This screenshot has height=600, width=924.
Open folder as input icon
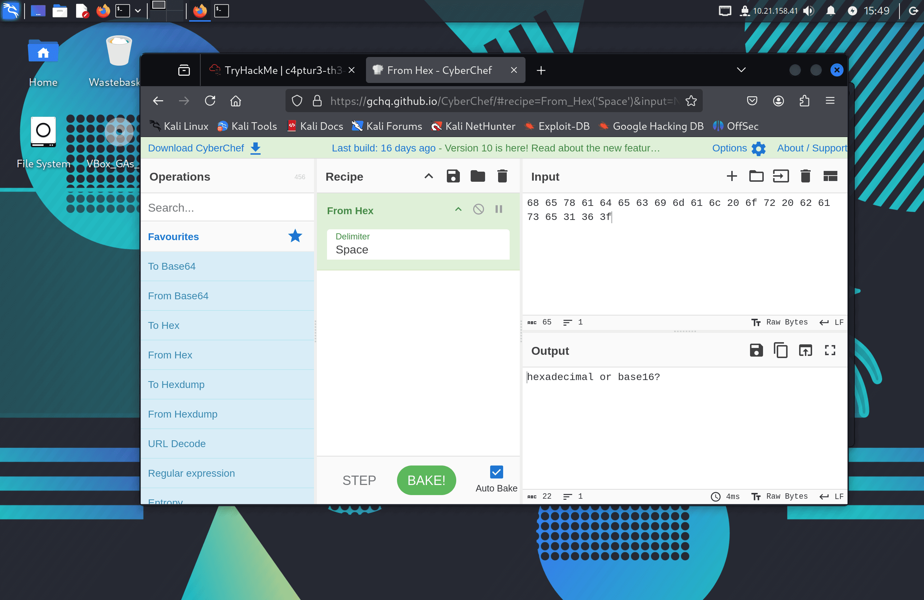pos(756,176)
